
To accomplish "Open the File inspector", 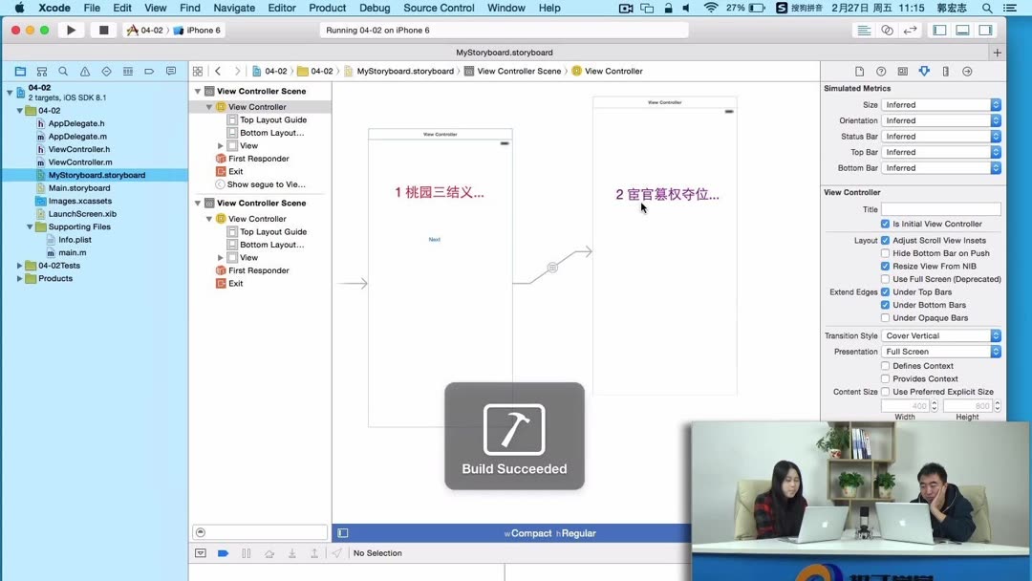I will coord(858,71).
